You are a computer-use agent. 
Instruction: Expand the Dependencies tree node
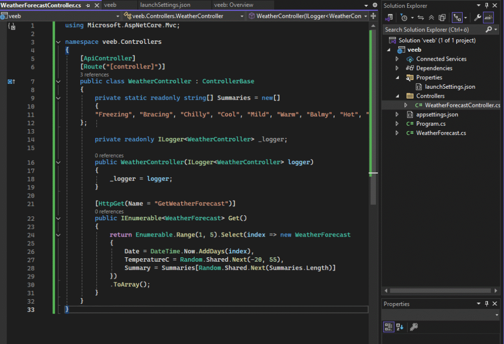pyautogui.click(x=397, y=68)
